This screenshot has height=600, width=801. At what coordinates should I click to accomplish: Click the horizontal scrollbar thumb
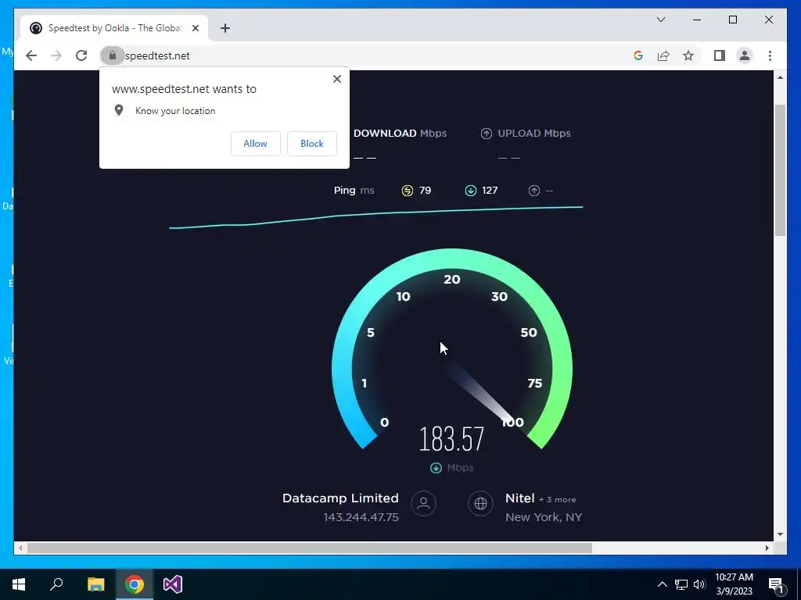[x=310, y=548]
